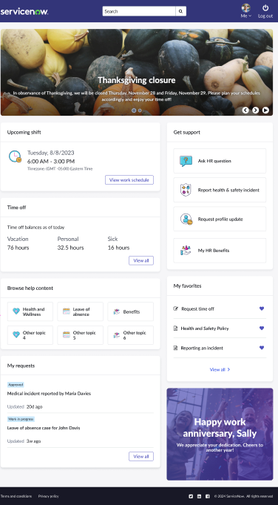The width and height of the screenshot is (278, 505).
Task: Click the Benefits tile icon
Action: pyautogui.click(x=117, y=311)
